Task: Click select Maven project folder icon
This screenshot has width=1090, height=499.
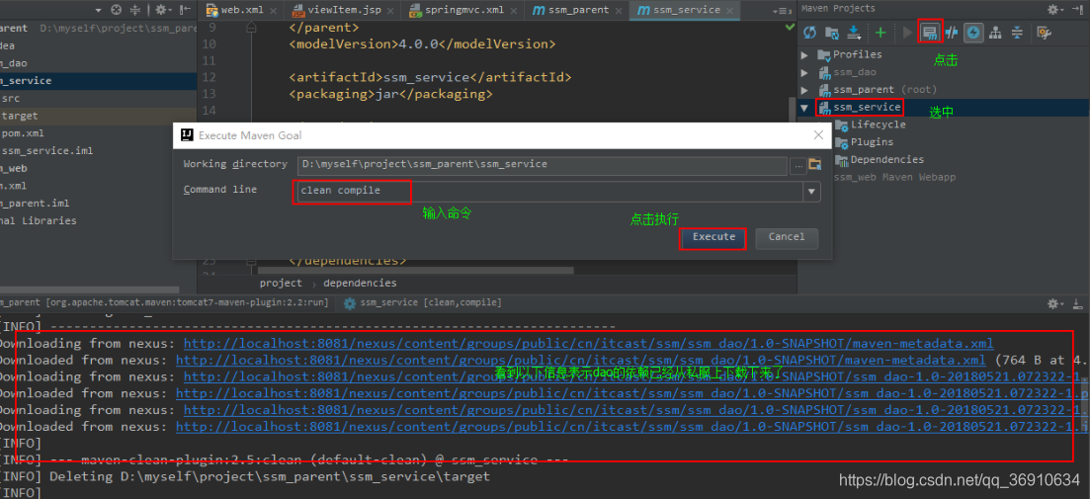Action: pyautogui.click(x=814, y=165)
